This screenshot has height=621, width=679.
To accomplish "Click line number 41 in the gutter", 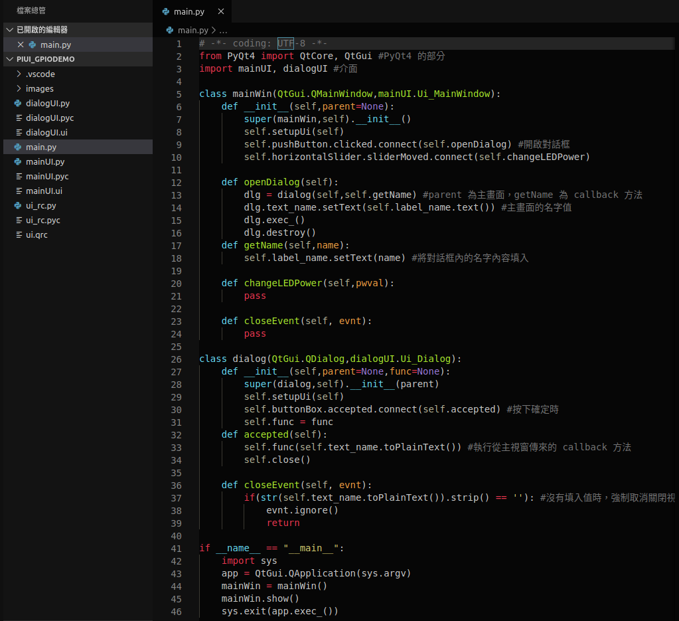I will (x=177, y=549).
